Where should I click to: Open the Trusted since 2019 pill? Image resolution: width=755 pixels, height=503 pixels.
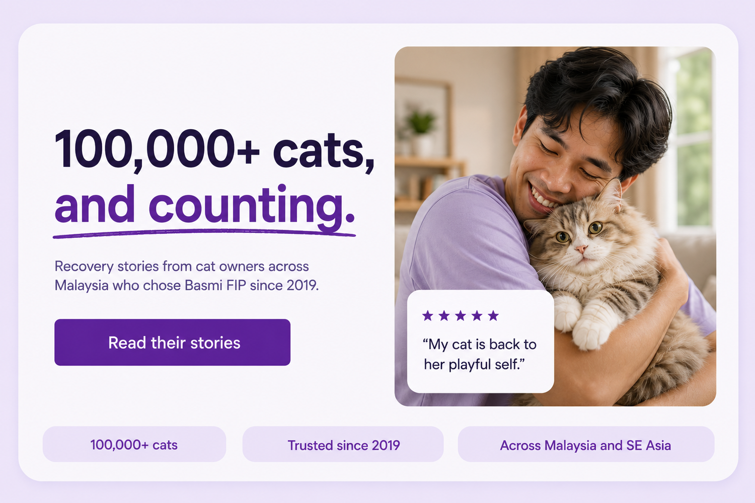pos(343,444)
